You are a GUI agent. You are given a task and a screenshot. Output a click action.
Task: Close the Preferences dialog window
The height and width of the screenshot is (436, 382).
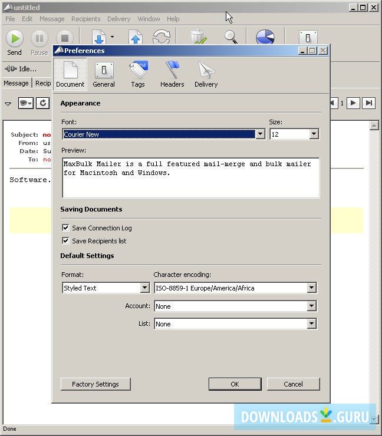[322, 51]
